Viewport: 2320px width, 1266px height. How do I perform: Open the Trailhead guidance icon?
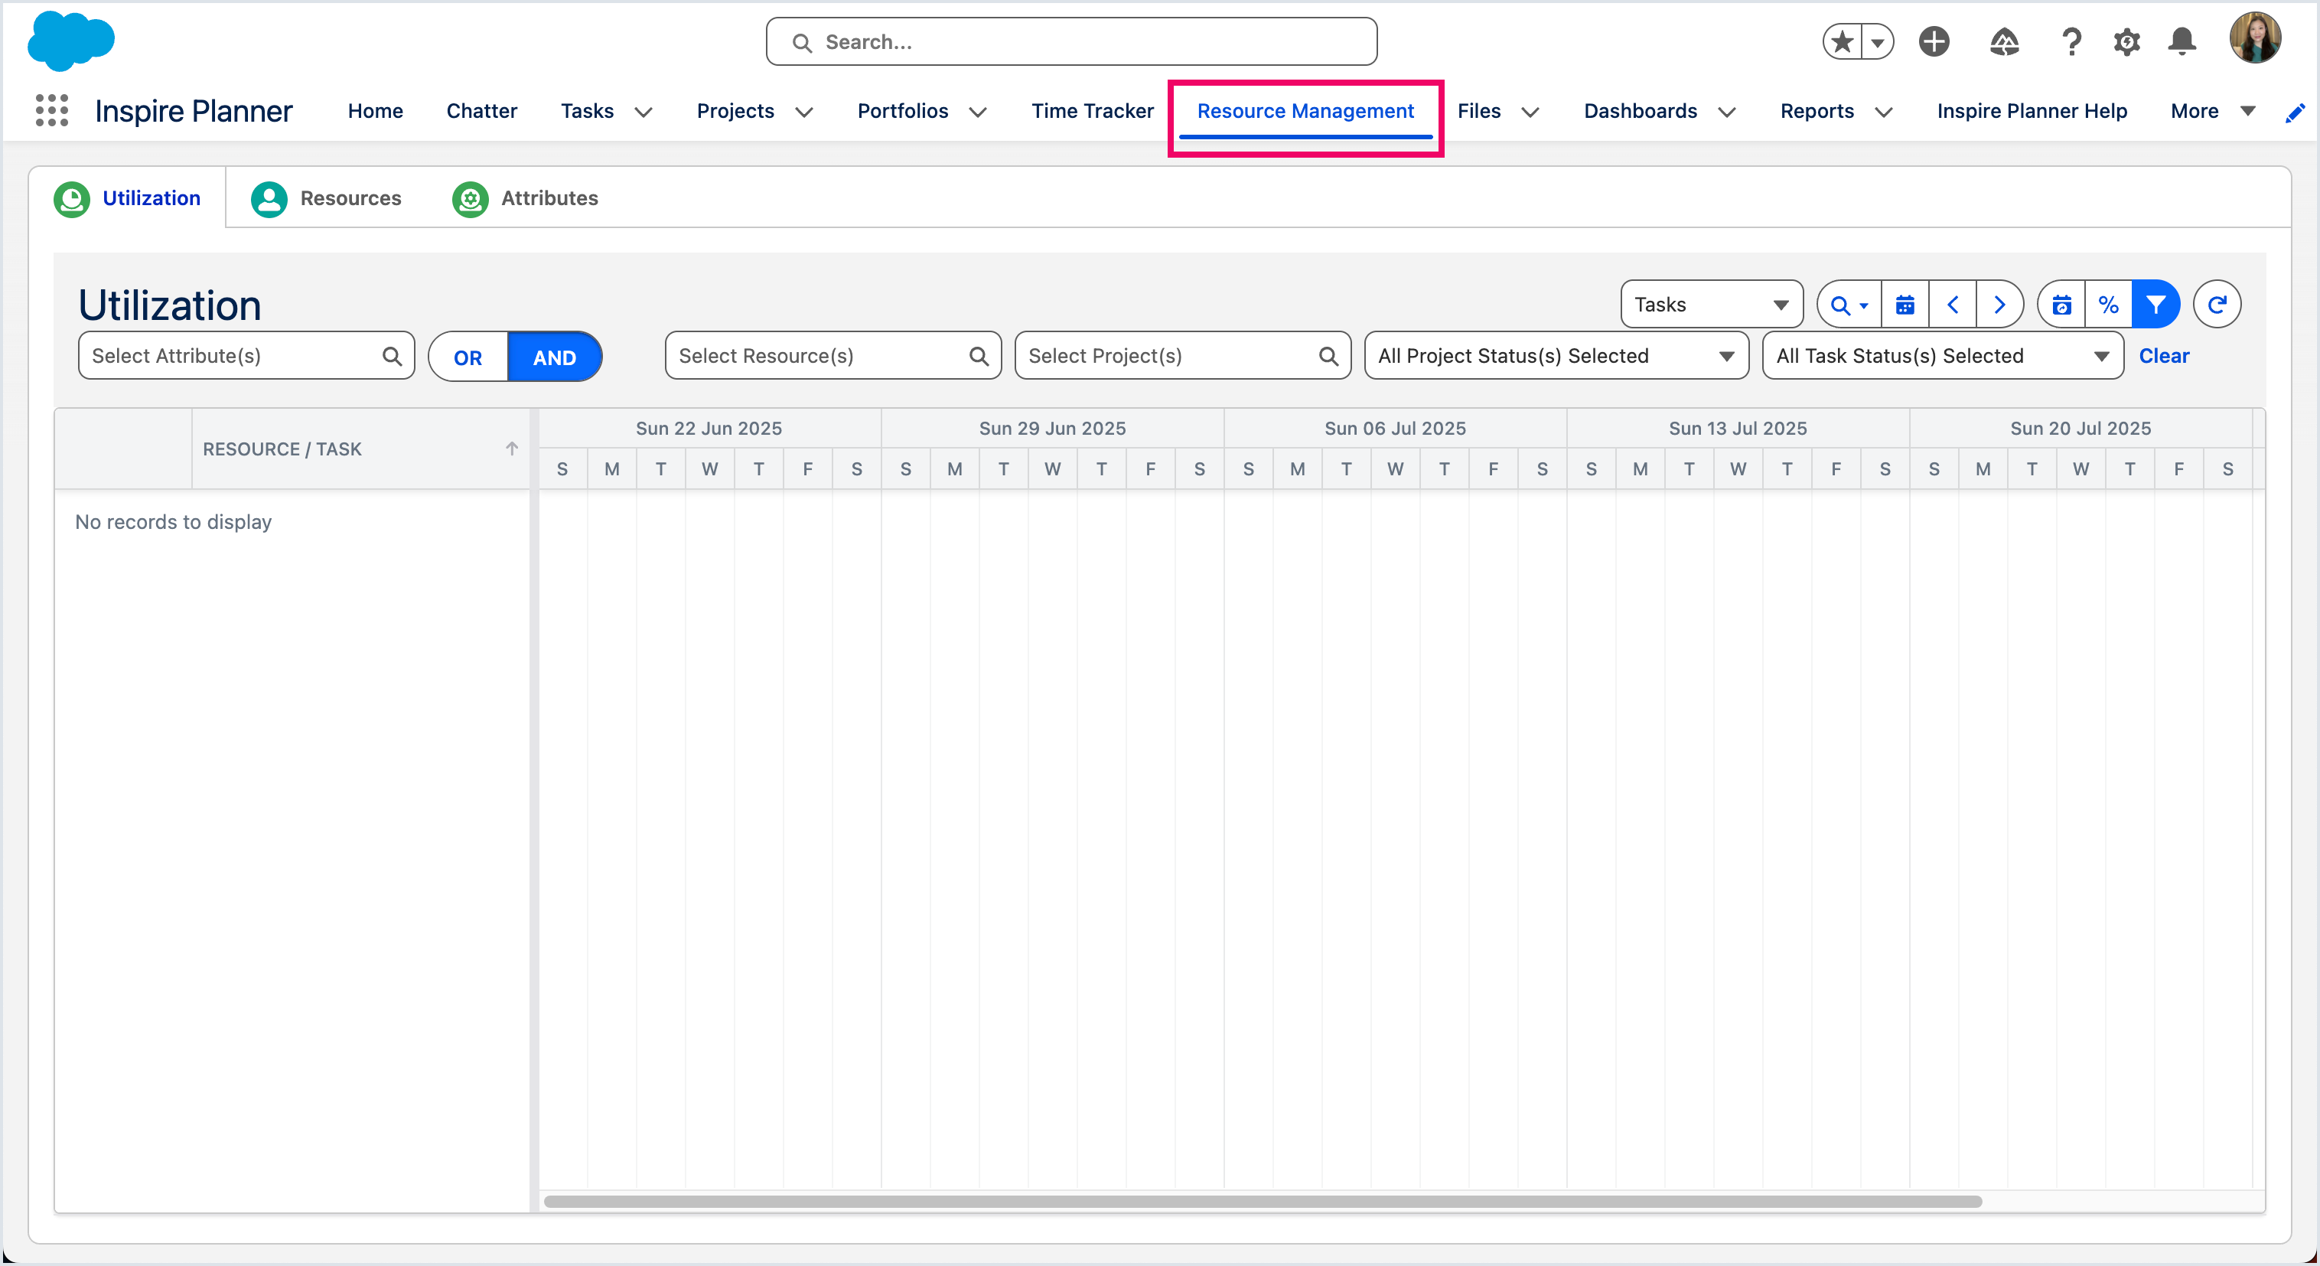coord(2004,41)
